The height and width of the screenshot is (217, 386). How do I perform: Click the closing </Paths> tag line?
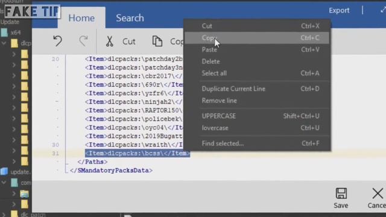pyautogui.click(x=92, y=162)
